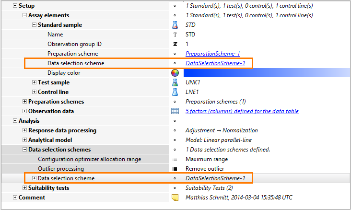This screenshot has width=351, height=210.
Task: Collapse the Standard sample node
Action: coord(34,25)
